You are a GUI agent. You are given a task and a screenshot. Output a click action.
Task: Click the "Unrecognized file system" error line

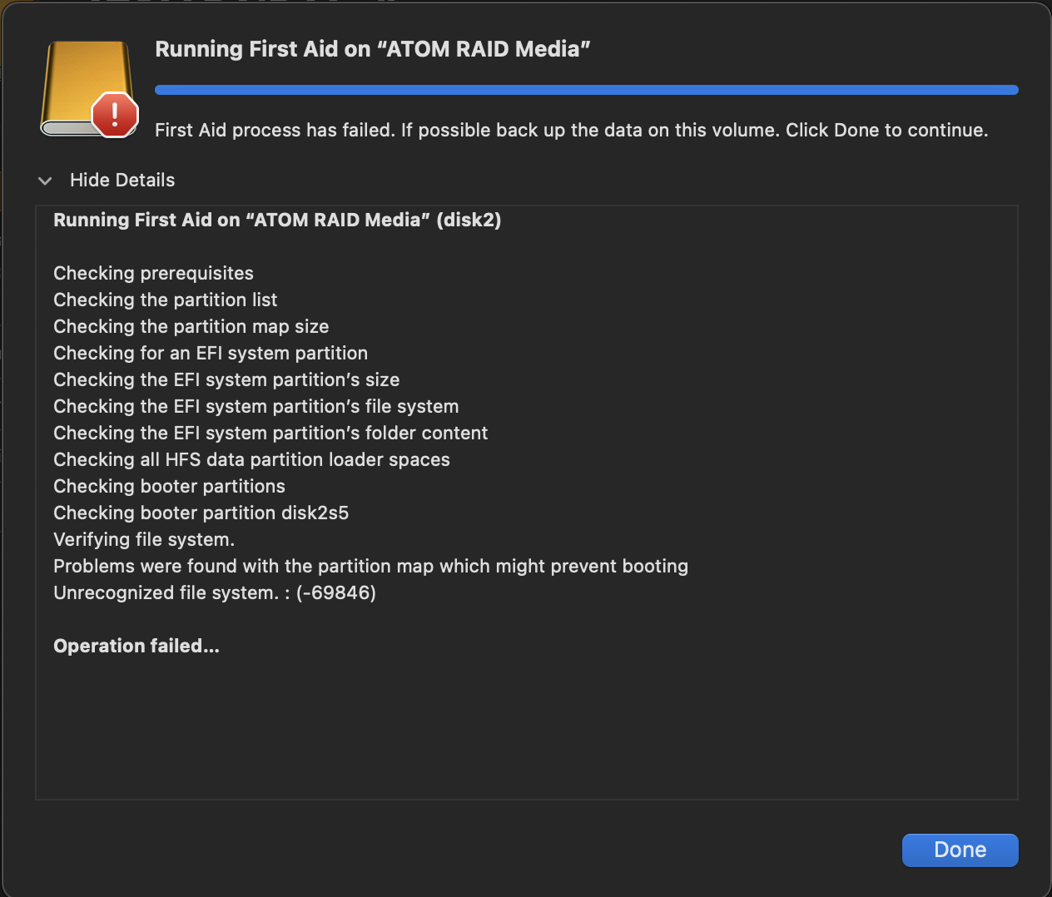pos(214,593)
